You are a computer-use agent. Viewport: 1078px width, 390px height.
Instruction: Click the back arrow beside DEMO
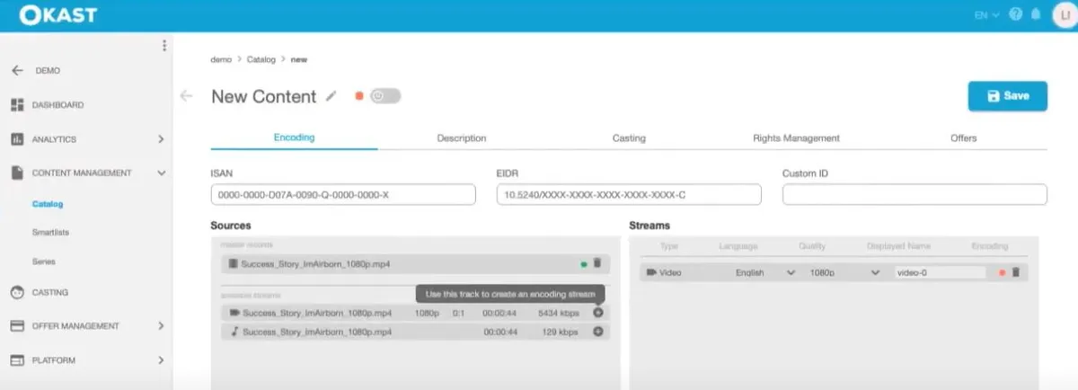point(17,70)
